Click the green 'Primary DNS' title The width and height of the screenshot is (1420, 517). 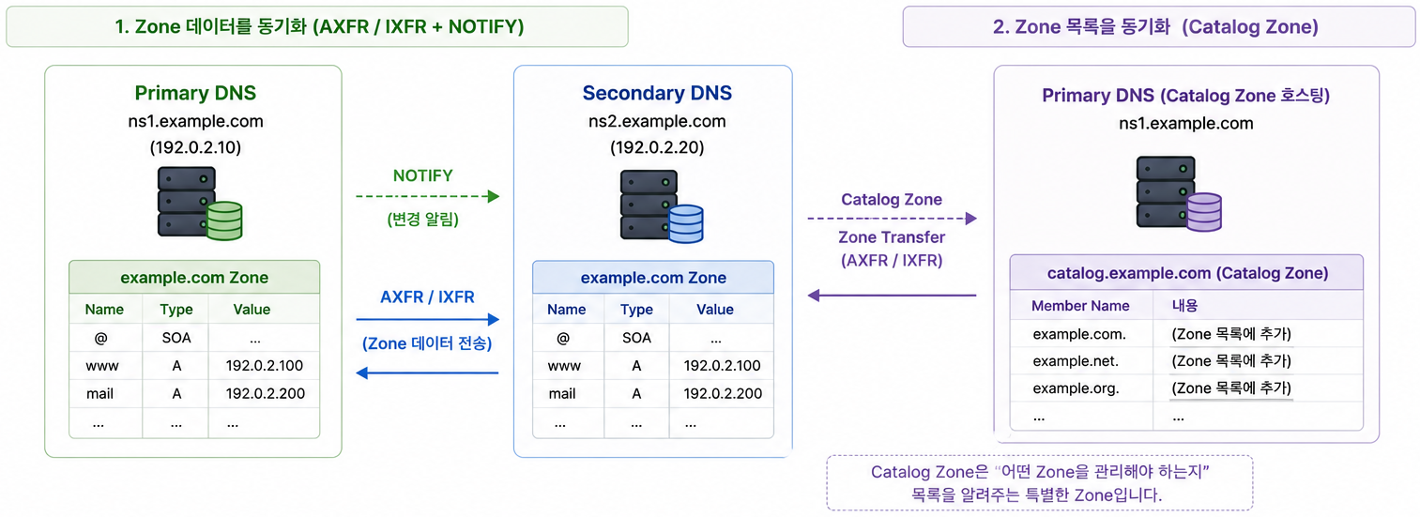click(195, 93)
